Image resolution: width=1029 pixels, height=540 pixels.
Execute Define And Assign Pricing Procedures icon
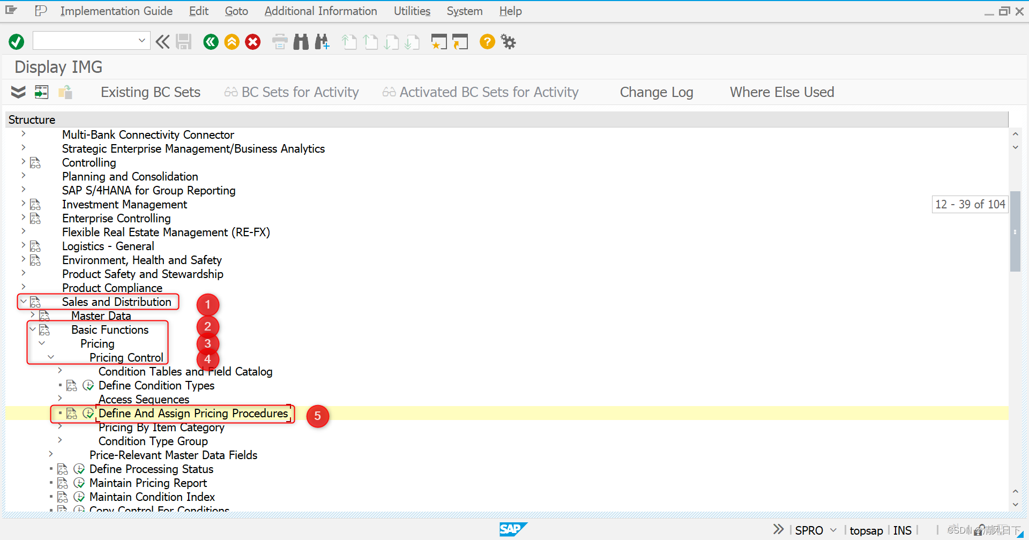pos(88,414)
